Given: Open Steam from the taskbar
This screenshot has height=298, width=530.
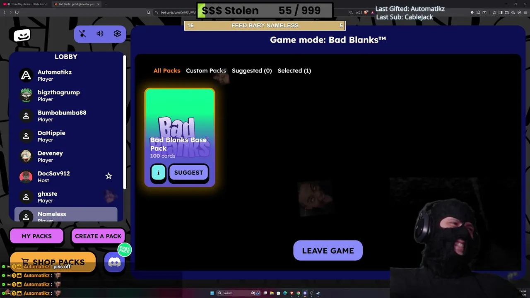Looking at the screenshot, I should (x=318, y=293).
